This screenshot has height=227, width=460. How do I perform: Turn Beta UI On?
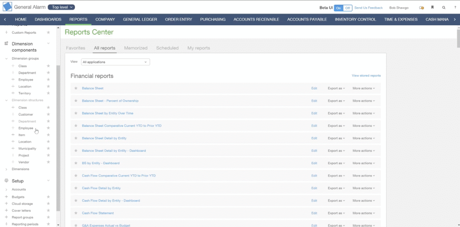pyautogui.click(x=339, y=8)
